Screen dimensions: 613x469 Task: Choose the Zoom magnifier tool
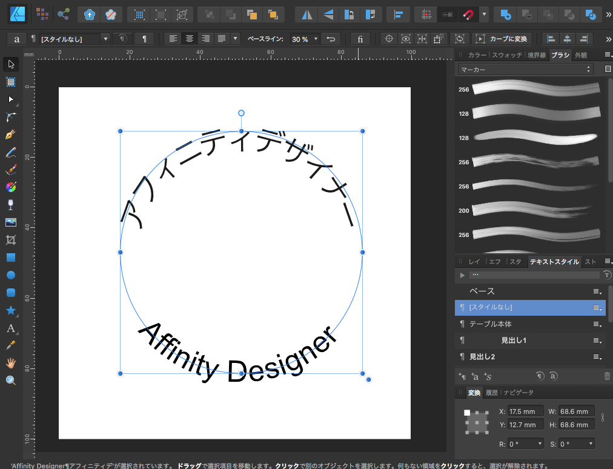click(x=10, y=381)
